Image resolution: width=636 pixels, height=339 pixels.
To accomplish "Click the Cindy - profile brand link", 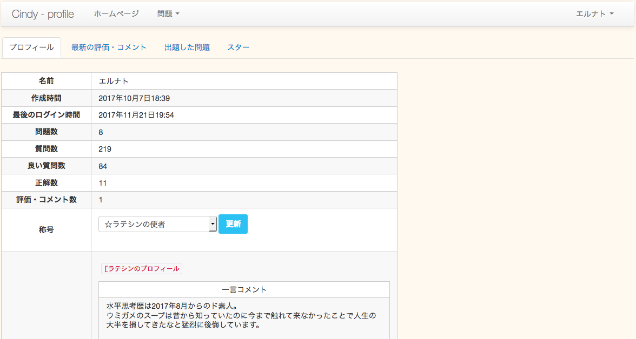I will click(43, 14).
